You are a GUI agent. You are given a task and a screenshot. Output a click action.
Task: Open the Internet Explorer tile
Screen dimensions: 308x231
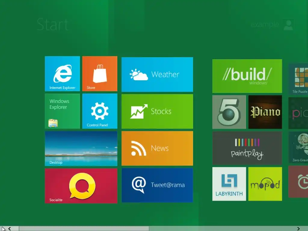coord(62,74)
